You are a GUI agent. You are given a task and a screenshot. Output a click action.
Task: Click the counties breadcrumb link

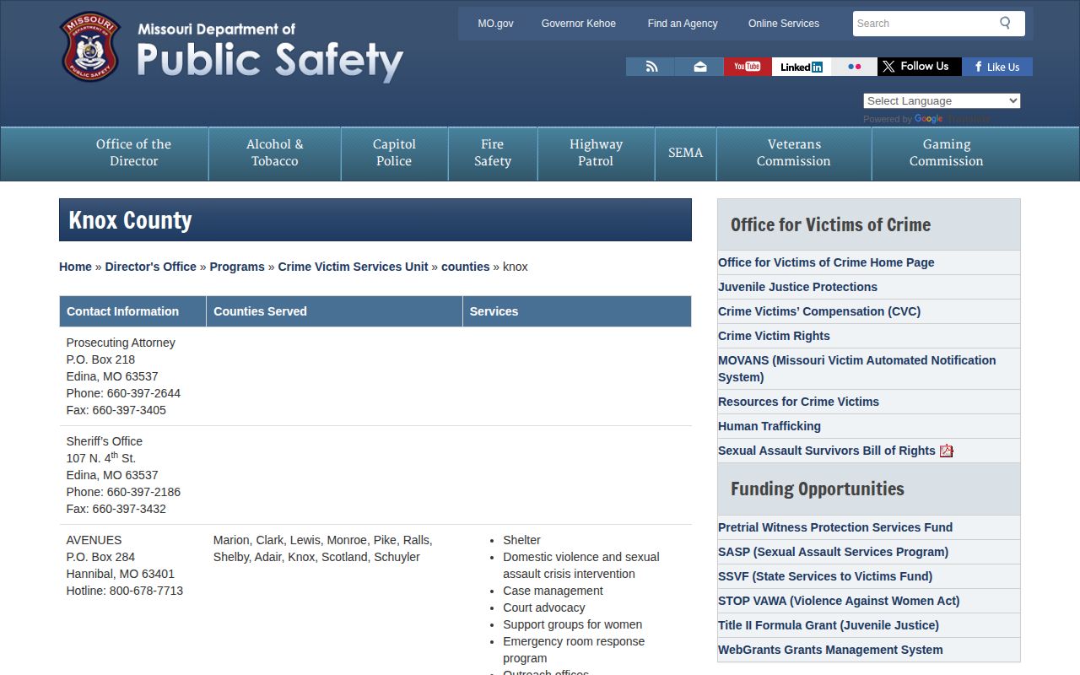point(465,267)
